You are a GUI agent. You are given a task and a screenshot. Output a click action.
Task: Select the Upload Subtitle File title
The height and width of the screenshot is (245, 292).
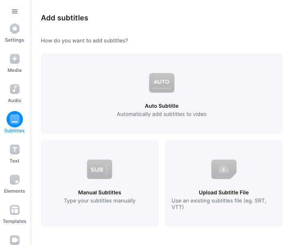[x=224, y=193]
